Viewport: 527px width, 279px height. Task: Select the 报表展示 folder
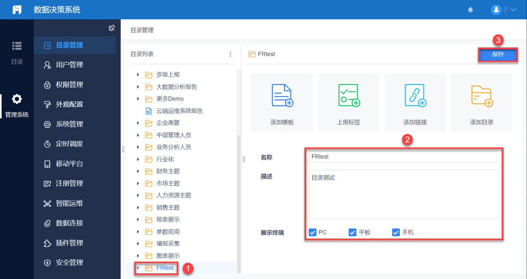click(168, 219)
